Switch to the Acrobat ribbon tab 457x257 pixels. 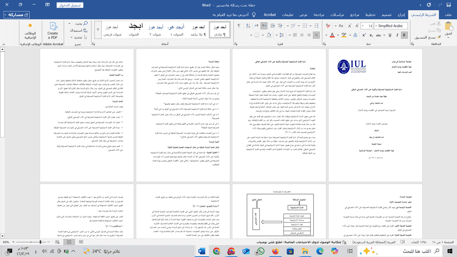269,15
